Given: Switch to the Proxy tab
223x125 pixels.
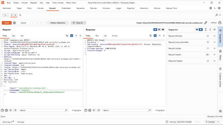Looking at the screenshot, I should [29, 8].
